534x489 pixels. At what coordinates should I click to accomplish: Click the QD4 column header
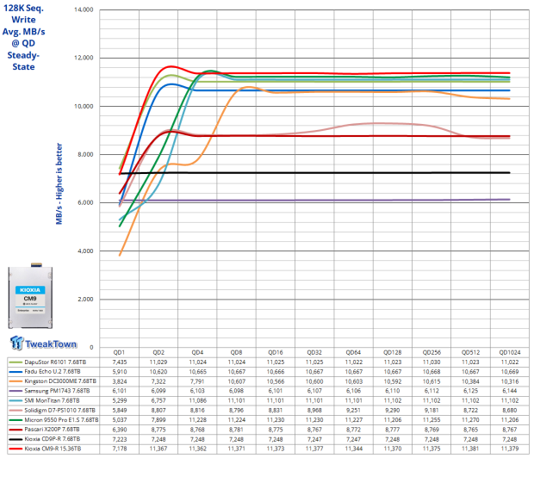197,352
